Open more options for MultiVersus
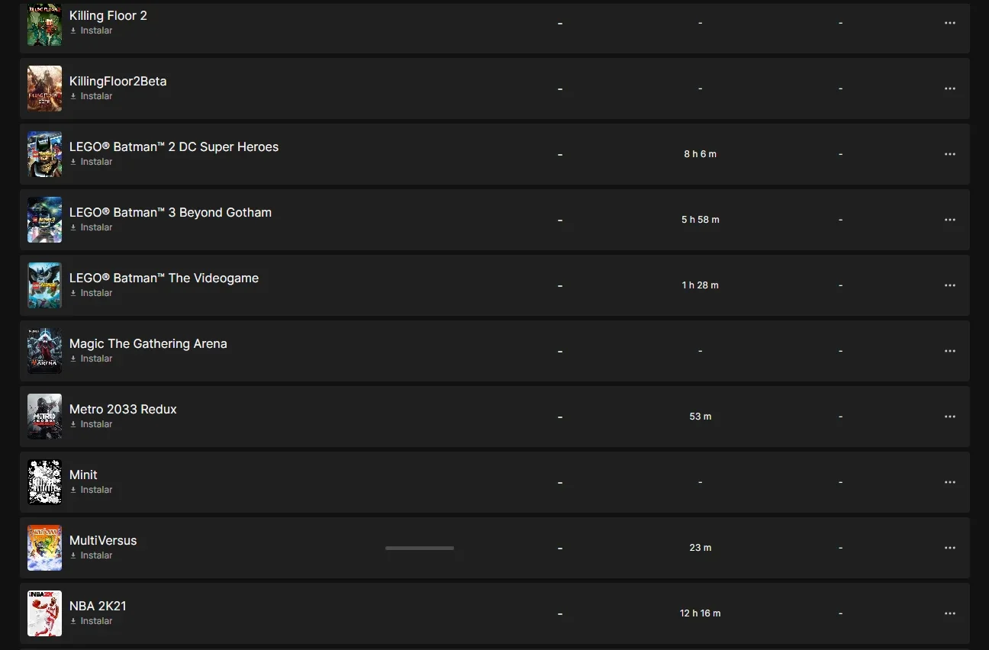The height and width of the screenshot is (650, 989). [x=950, y=548]
